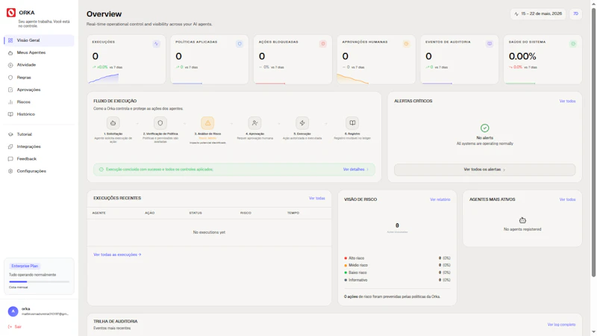Click the Aprovações Humanas sparkline chart

coord(353,79)
